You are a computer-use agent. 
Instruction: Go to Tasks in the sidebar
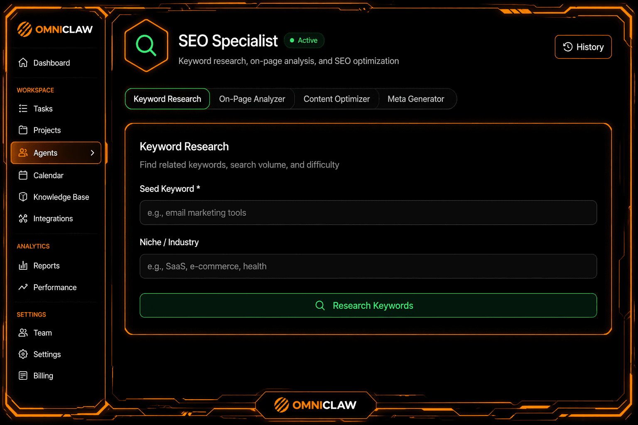point(56,109)
